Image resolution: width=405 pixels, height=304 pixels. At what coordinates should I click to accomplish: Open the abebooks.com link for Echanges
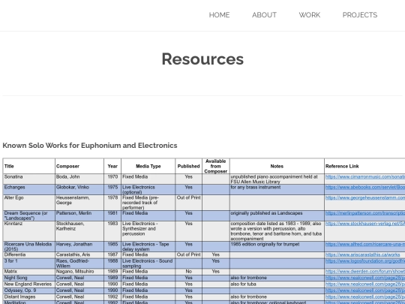tap(365, 187)
